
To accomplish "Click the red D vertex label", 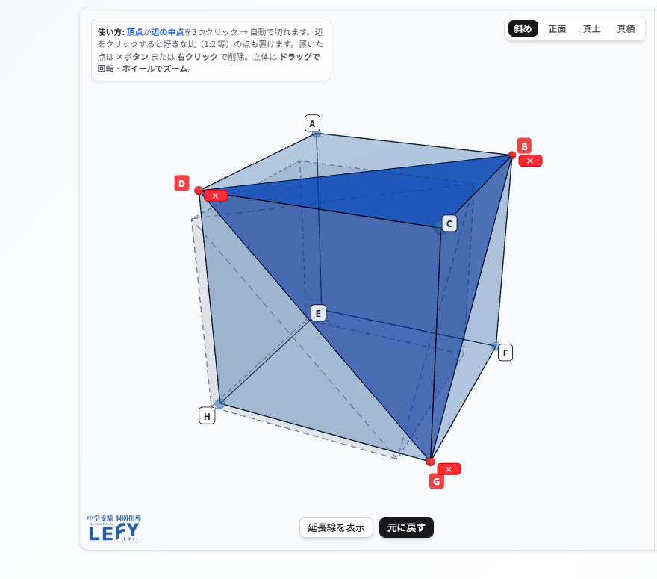I will pyautogui.click(x=181, y=183).
